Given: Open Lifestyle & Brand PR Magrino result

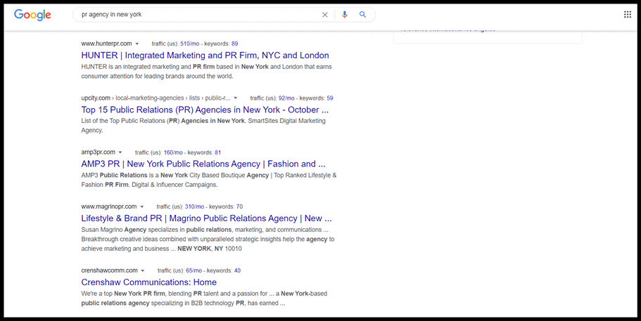Looking at the screenshot, I should [x=206, y=218].
